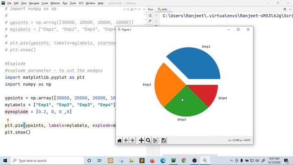Open Run panel gear options
Viewport: 293px width, 165px height.
[x=285, y=9]
